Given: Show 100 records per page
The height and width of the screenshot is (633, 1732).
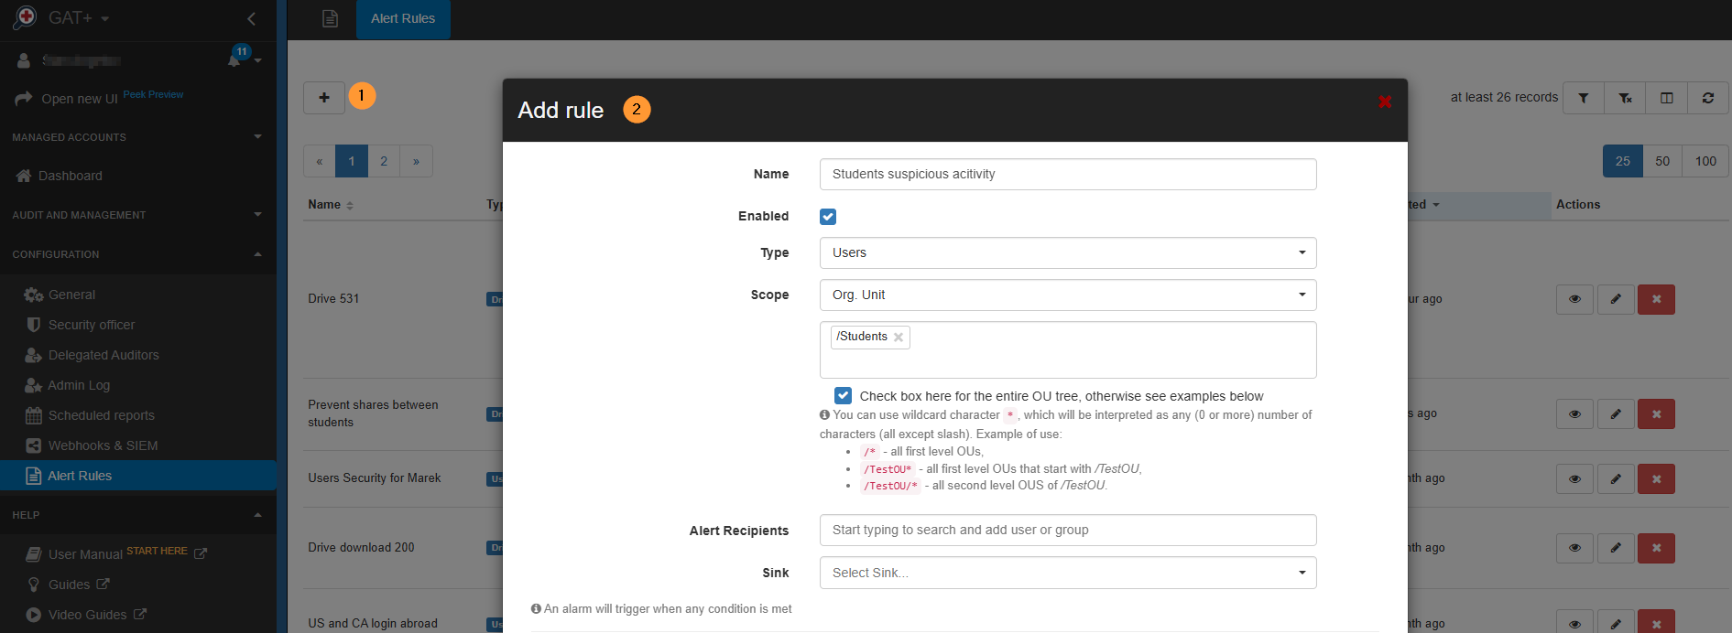Looking at the screenshot, I should 1705,161.
